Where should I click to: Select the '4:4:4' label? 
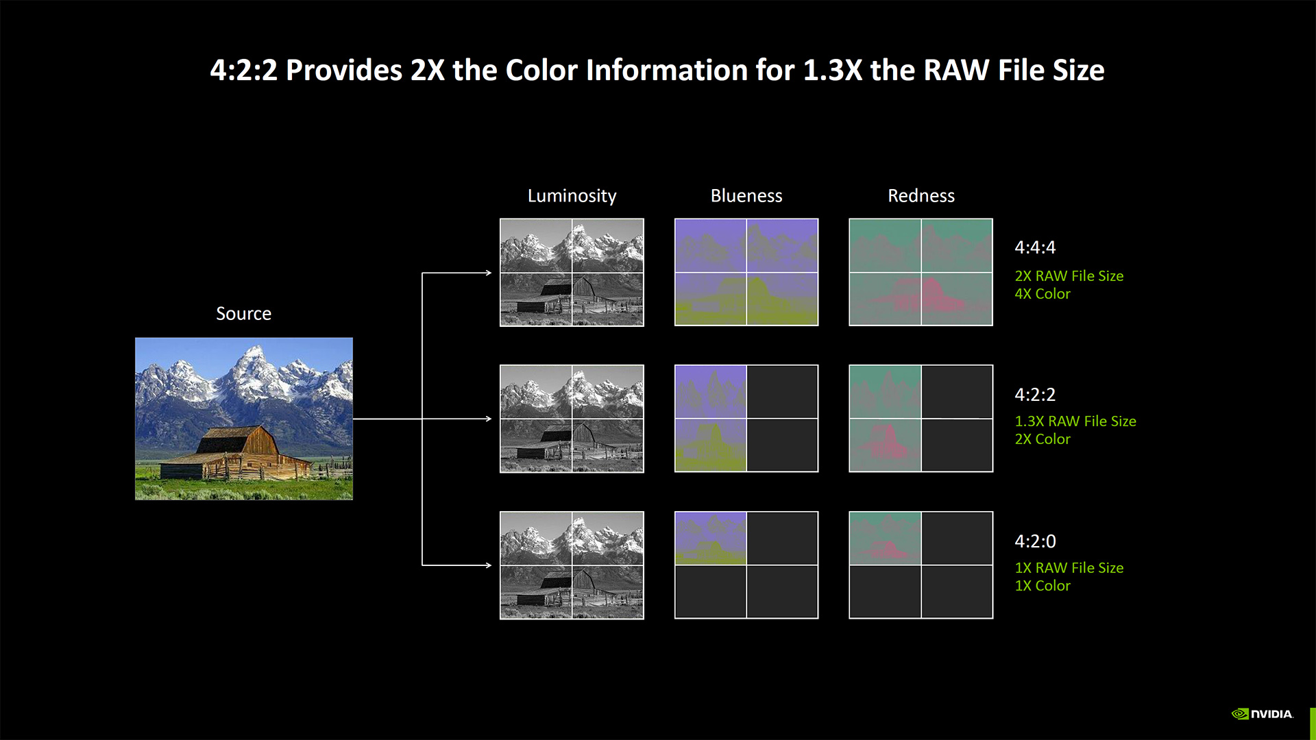coord(1035,247)
